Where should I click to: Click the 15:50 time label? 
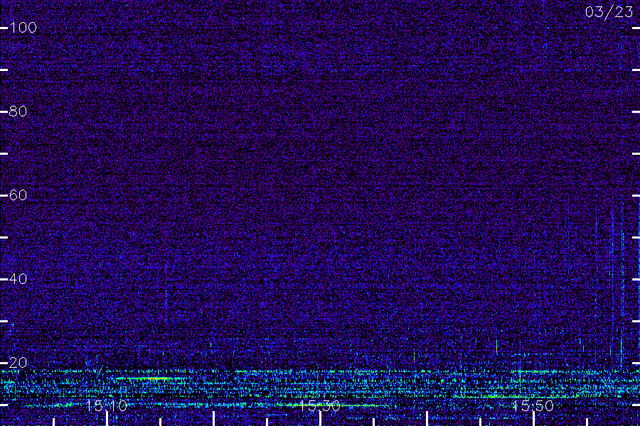point(533,406)
